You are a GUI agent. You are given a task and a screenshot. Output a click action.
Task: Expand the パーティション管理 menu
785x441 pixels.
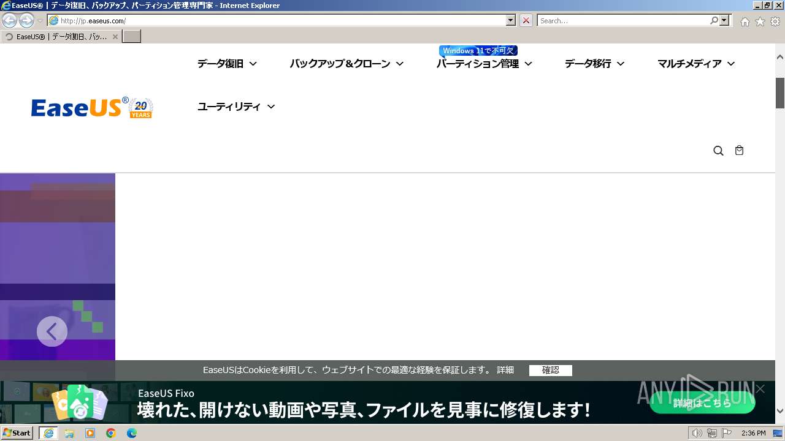tap(484, 64)
